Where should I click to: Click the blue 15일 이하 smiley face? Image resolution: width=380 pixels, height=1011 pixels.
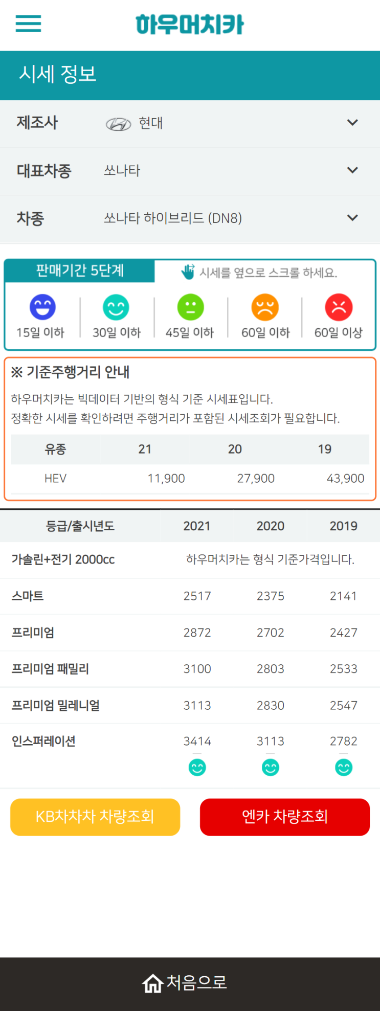click(42, 307)
